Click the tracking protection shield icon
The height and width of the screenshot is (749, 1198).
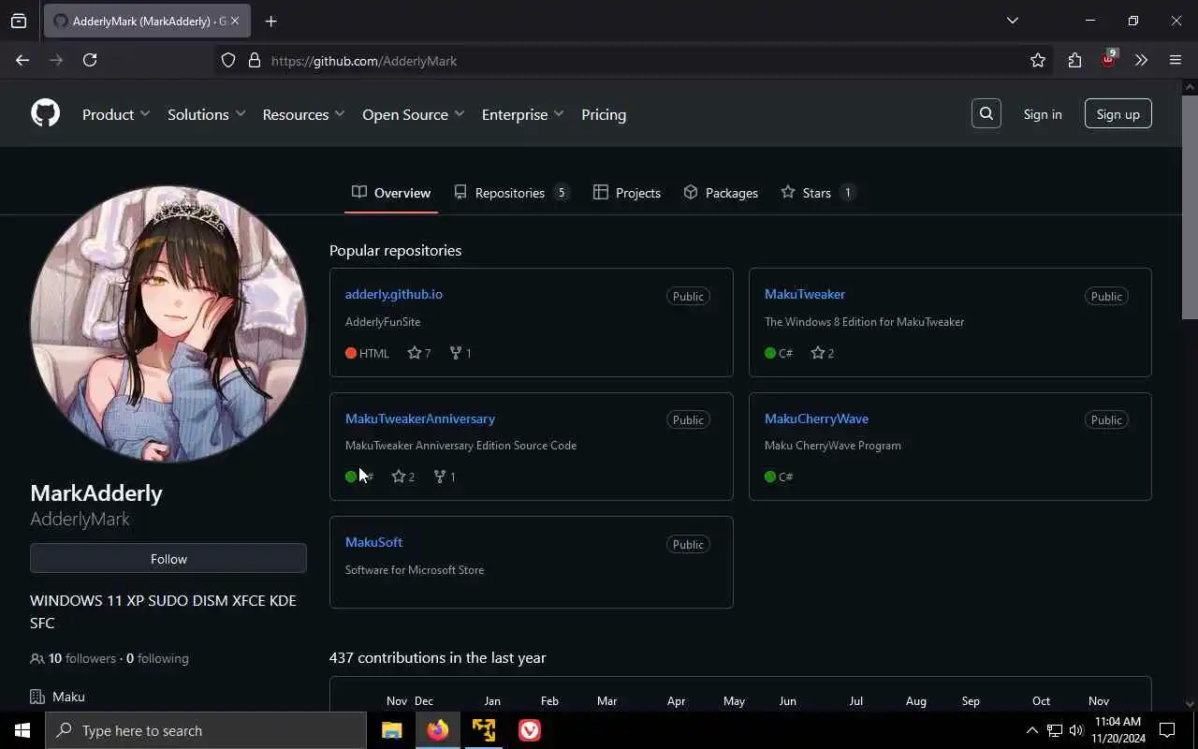click(x=228, y=60)
